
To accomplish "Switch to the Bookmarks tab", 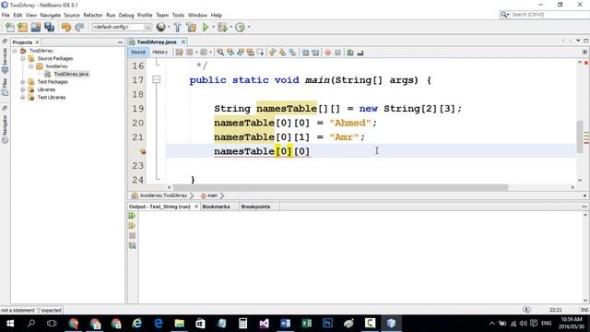I will pyautogui.click(x=216, y=207).
